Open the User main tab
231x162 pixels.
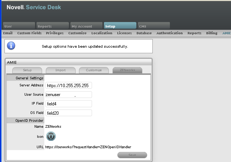coord(19,25)
